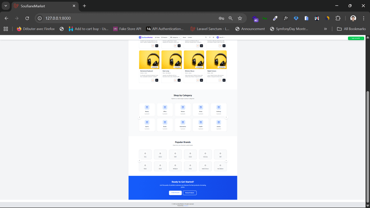Open the All Bookmarks folder
Viewport: 370px width, 208px height.
(351, 29)
